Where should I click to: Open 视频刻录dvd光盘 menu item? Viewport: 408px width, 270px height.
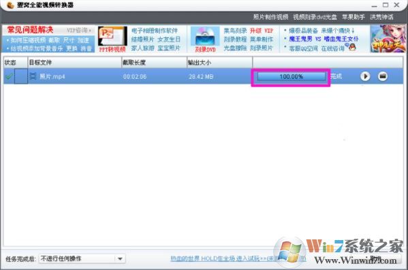[x=315, y=17]
